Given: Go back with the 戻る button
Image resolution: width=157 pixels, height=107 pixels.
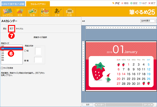Looking at the screenshot, I should click(x=5, y=29).
